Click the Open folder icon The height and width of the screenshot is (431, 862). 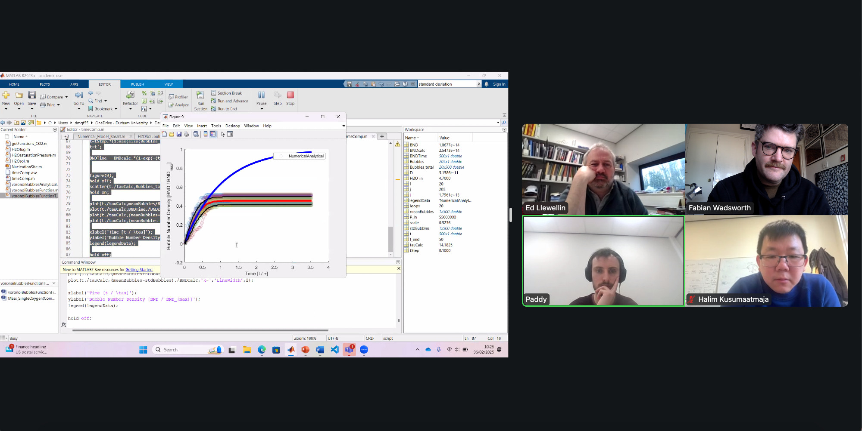[19, 95]
